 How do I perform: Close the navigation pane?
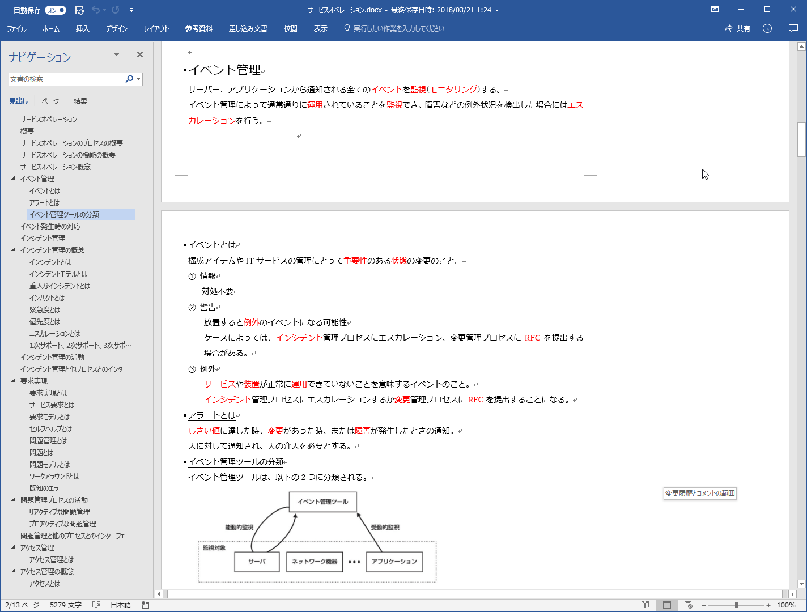(139, 54)
